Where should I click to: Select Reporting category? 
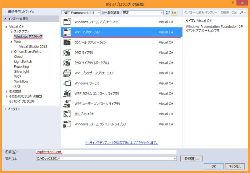tap(21, 67)
